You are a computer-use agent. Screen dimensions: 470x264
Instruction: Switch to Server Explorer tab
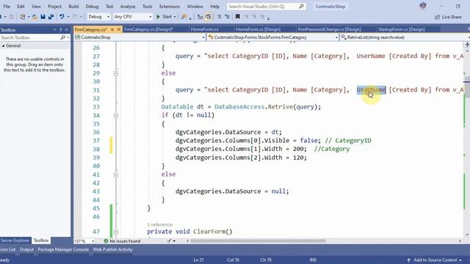click(15, 241)
